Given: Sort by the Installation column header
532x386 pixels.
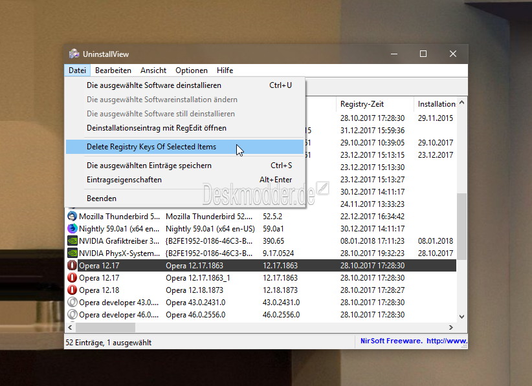Looking at the screenshot, I should click(x=436, y=104).
